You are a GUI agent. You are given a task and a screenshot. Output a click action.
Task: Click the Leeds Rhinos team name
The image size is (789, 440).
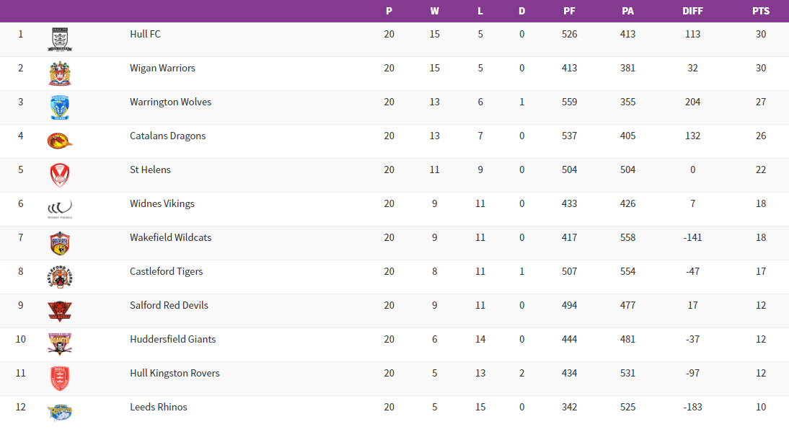click(159, 407)
